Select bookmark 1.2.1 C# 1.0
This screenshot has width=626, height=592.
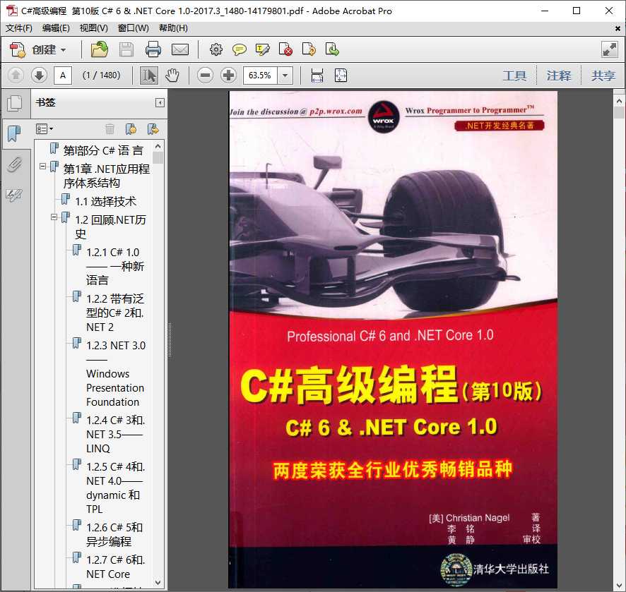click(115, 266)
